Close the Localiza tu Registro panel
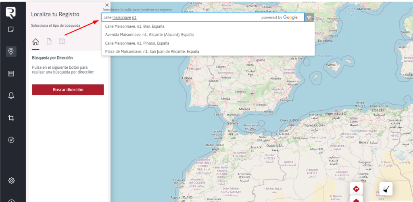 107,5
